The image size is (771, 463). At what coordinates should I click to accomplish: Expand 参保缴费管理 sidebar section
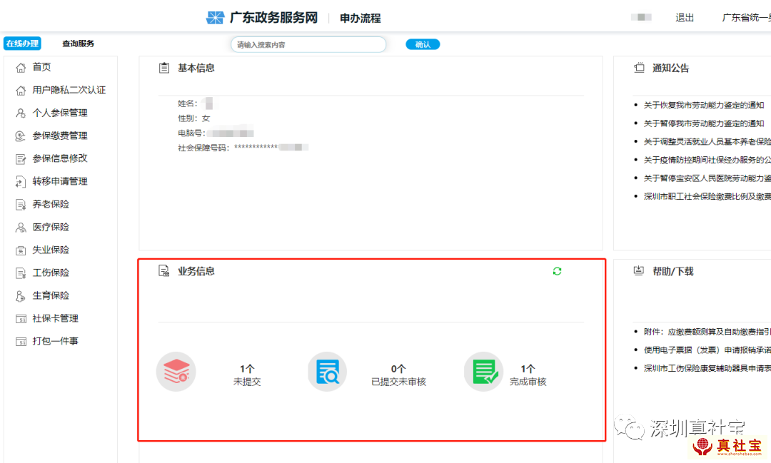(x=60, y=136)
